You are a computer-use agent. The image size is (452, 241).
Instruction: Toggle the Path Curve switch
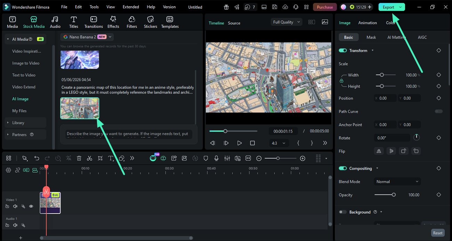tap(439, 111)
